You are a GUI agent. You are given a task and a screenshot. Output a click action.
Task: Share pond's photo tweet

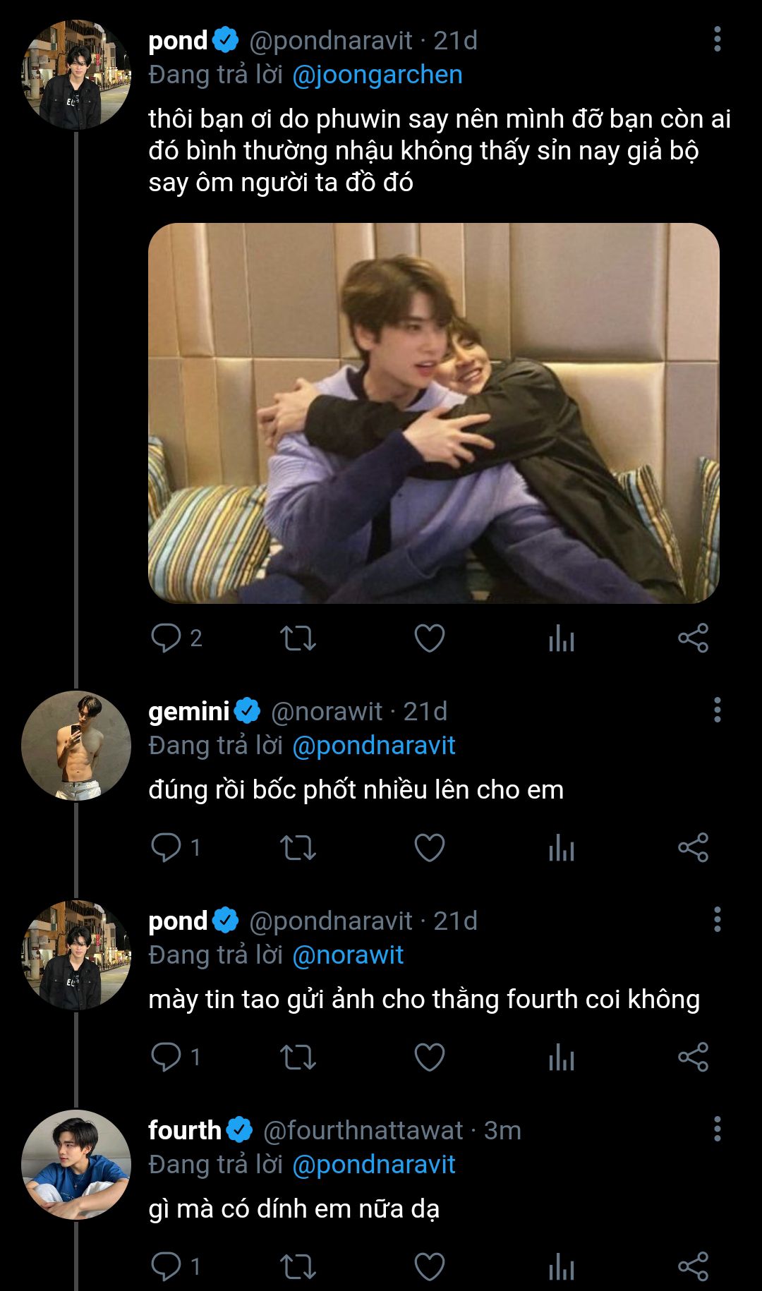pyautogui.click(x=693, y=638)
